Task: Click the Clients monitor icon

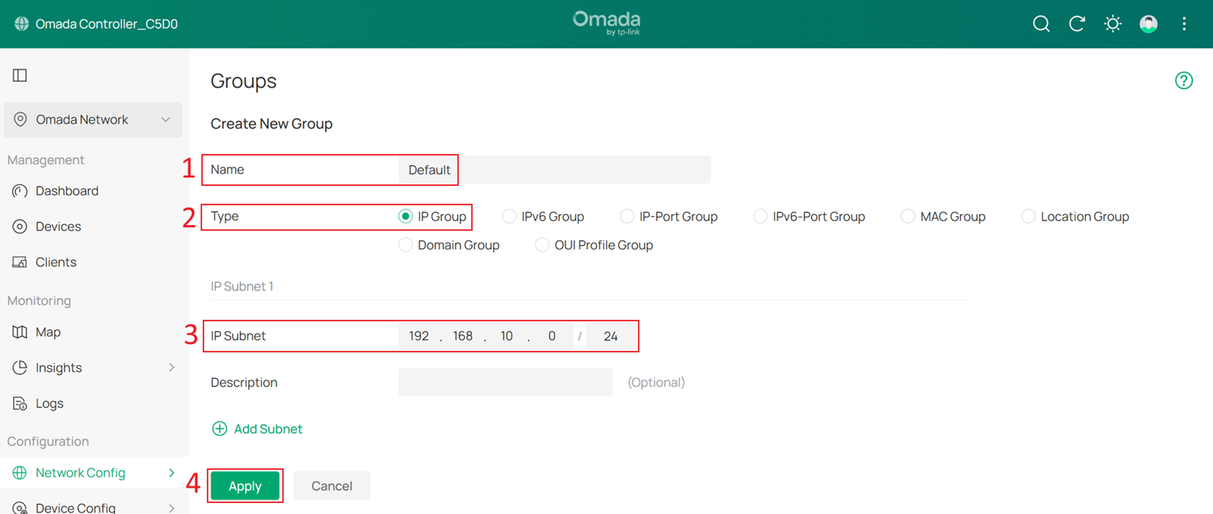Action: [x=20, y=262]
